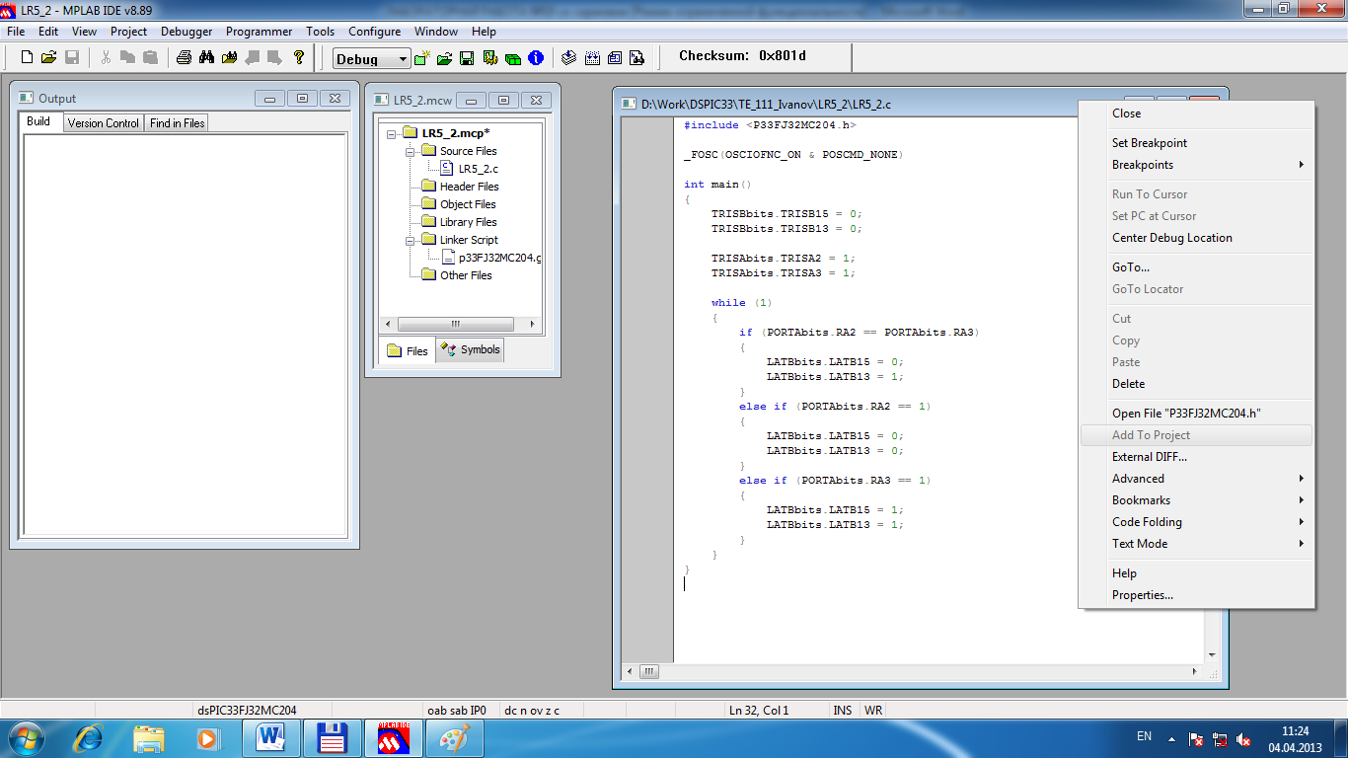Image resolution: width=1348 pixels, height=758 pixels.
Task: Click the Find in Files folder-binoculars icon
Action: 229,57
